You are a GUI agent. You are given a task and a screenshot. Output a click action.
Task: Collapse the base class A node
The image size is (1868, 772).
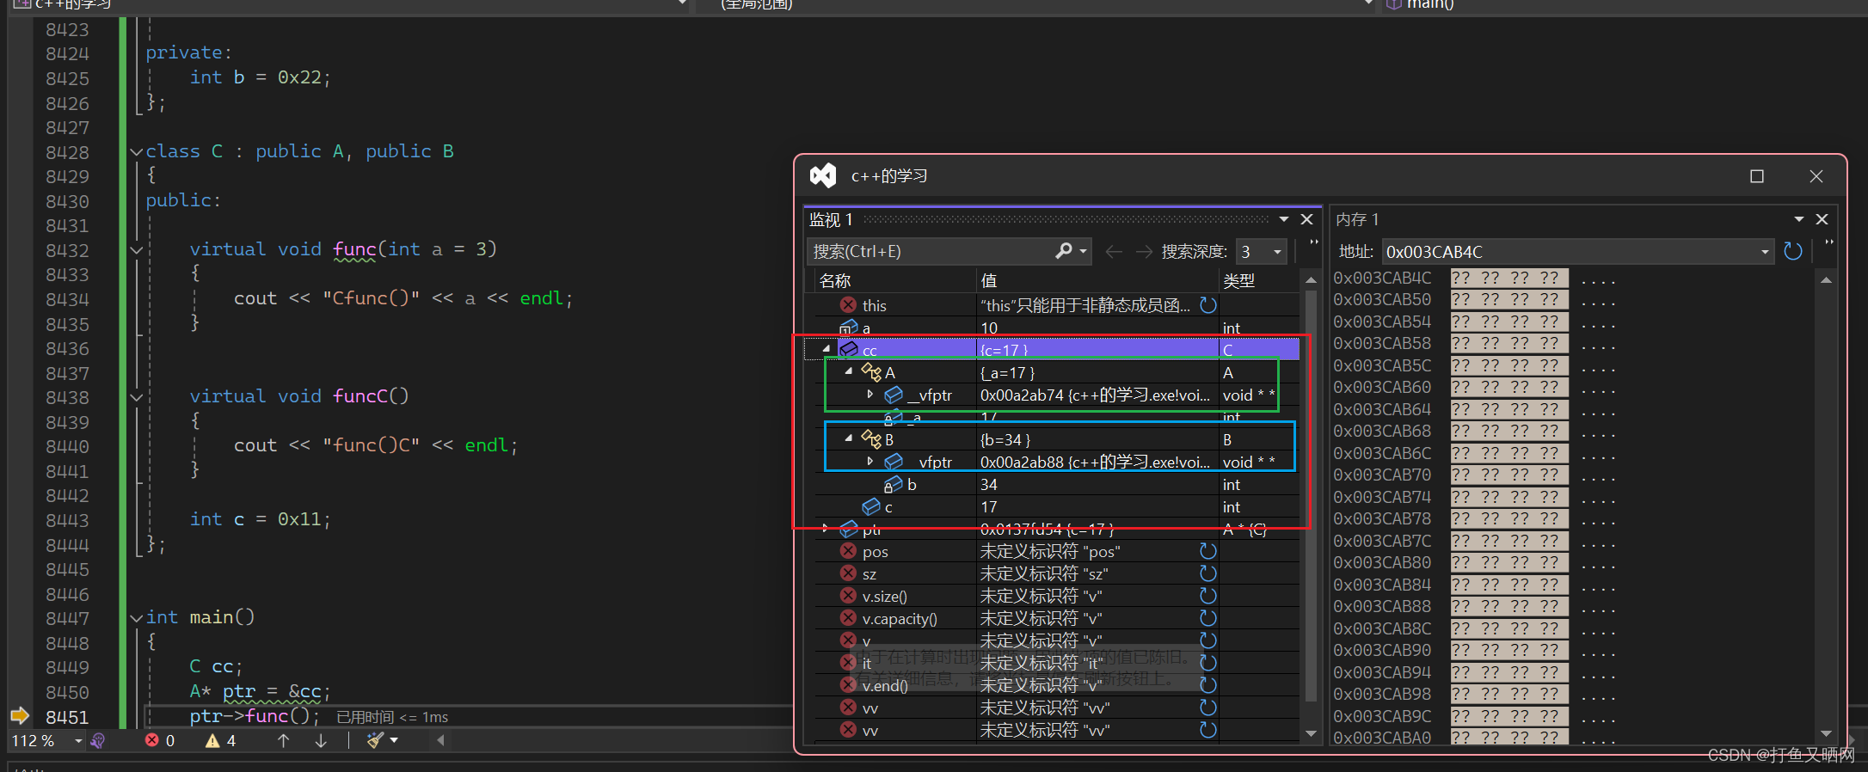point(849,371)
